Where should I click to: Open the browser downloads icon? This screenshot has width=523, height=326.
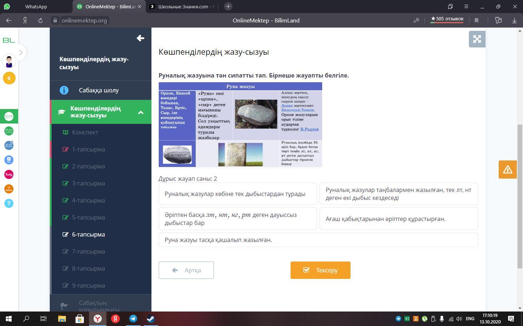click(x=514, y=21)
